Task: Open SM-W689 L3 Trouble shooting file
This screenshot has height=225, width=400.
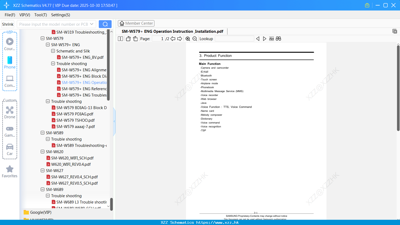Action: point(79,202)
